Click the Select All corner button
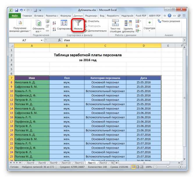The height and width of the screenshot is (178, 195). [x=12, y=46]
